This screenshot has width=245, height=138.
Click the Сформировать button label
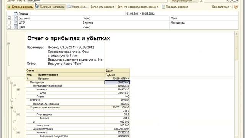22,7
